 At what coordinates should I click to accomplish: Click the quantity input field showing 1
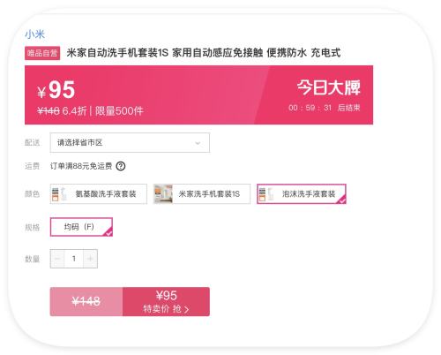pos(74,259)
